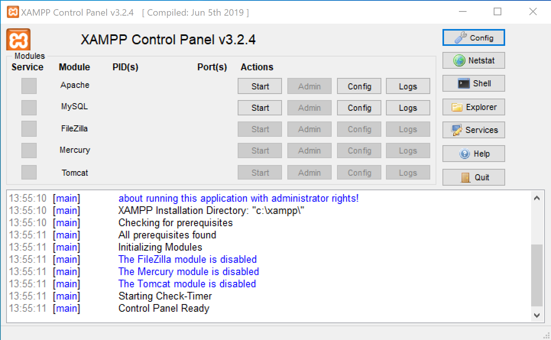Screen dimensions: 551x340
Task: Click the FileZilla Admin button
Action: [x=310, y=129]
